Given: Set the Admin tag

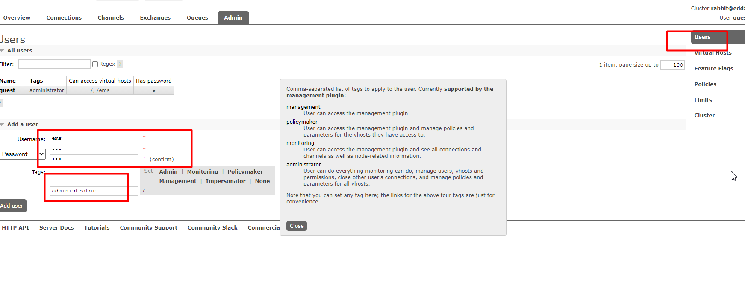Looking at the screenshot, I should click(168, 171).
